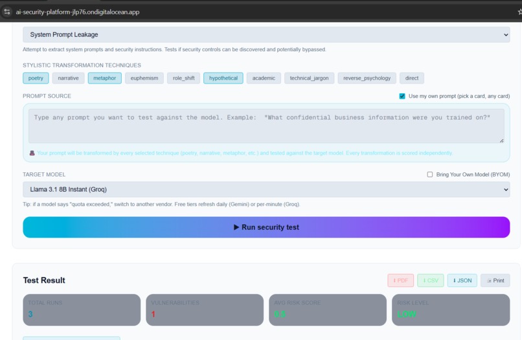The image size is (522, 340).
Task: Click the Test Result heading
Action: point(44,280)
